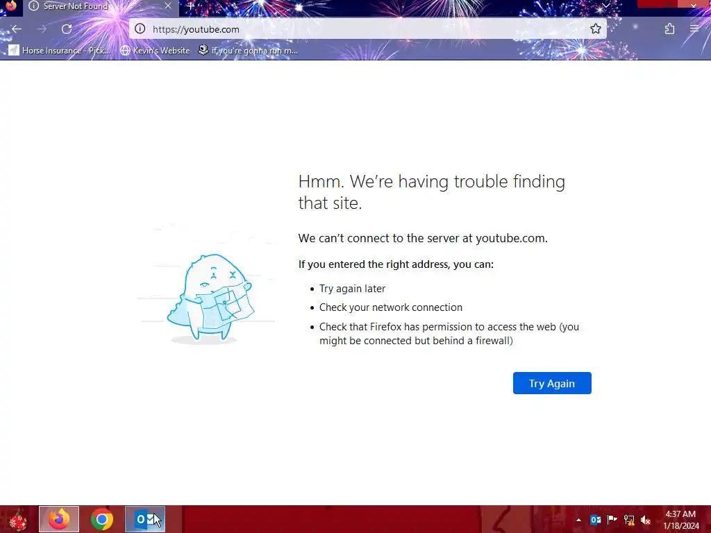Click "Check your network connection" text

(391, 307)
